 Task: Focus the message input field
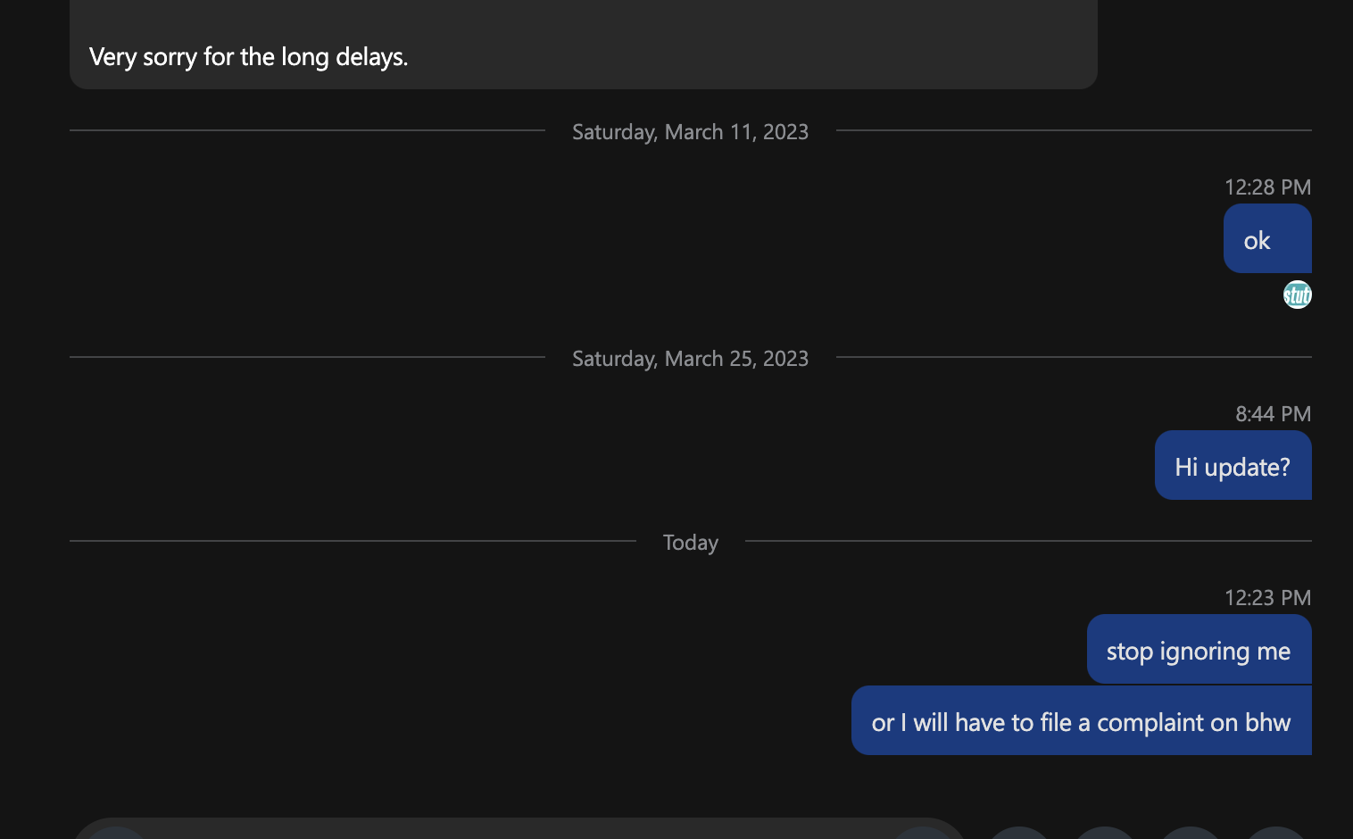coord(518,830)
